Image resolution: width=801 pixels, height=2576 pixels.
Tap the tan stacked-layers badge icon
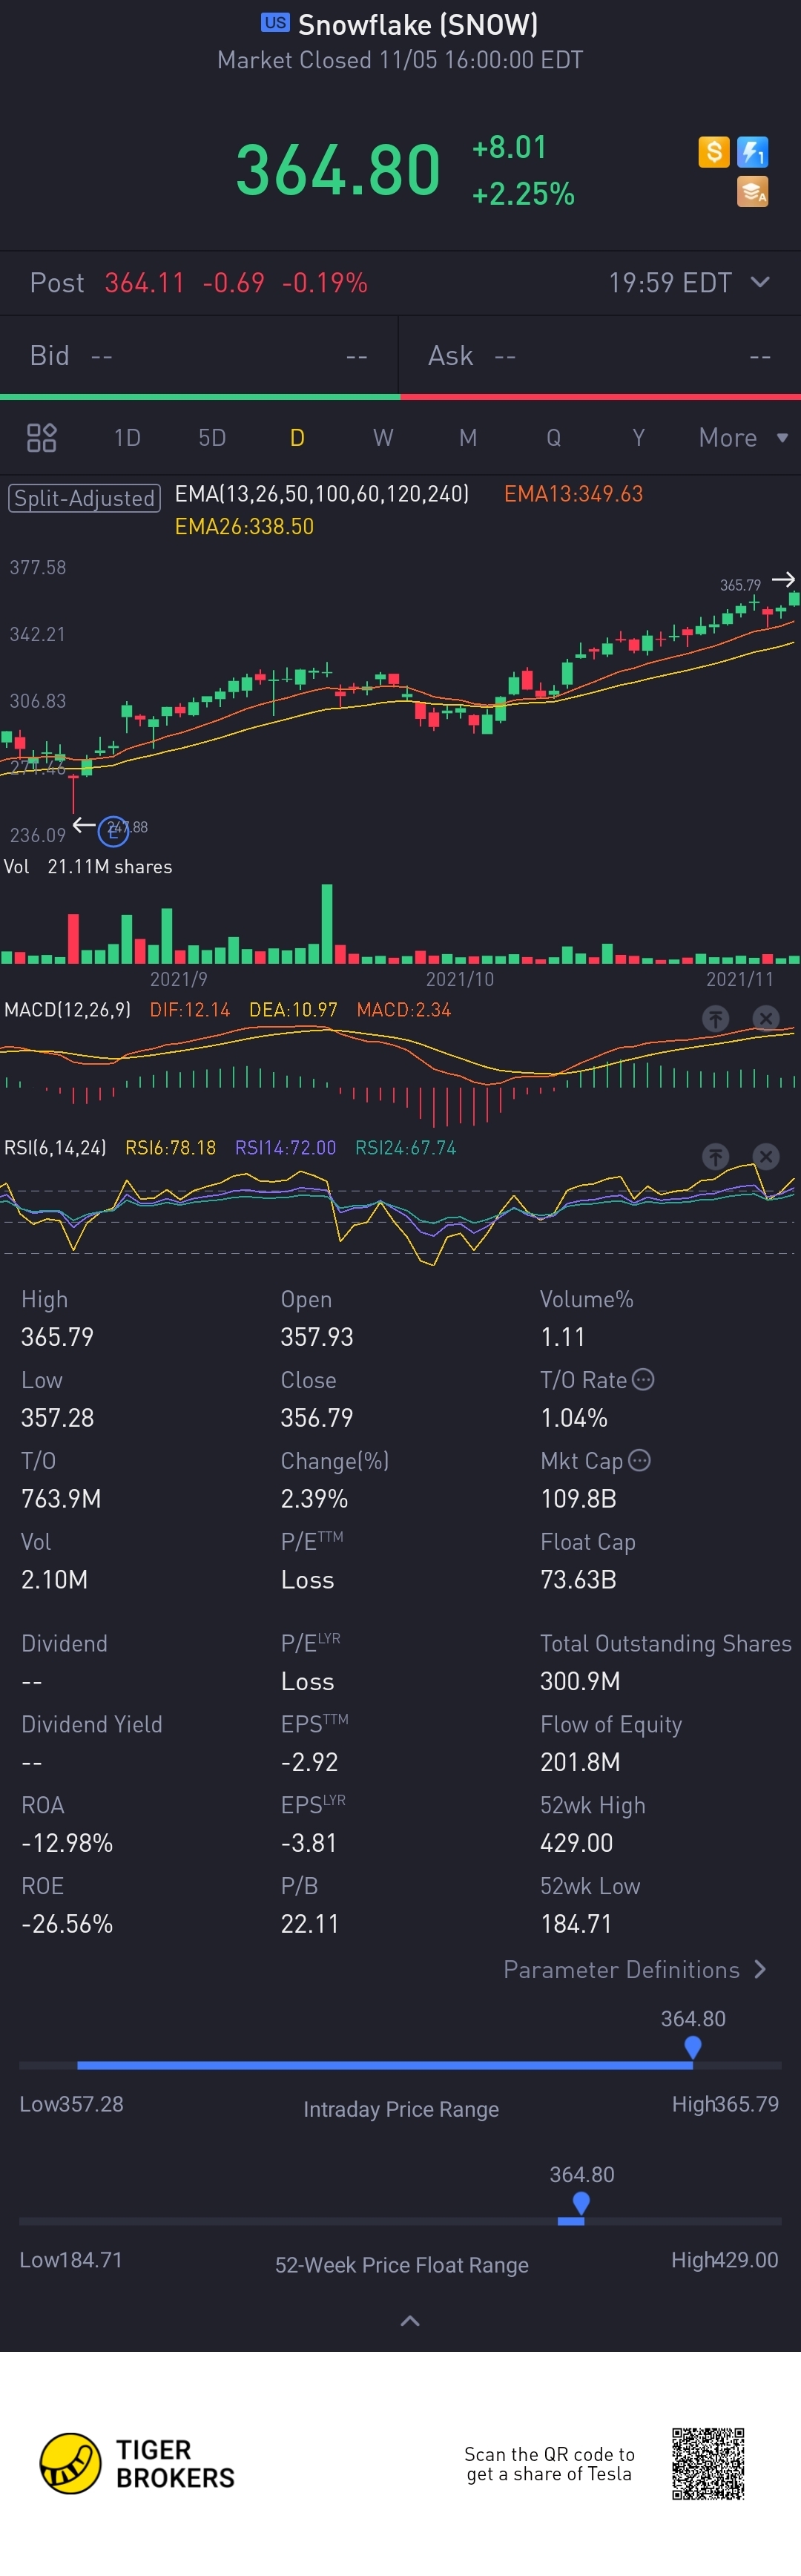pyautogui.click(x=752, y=191)
